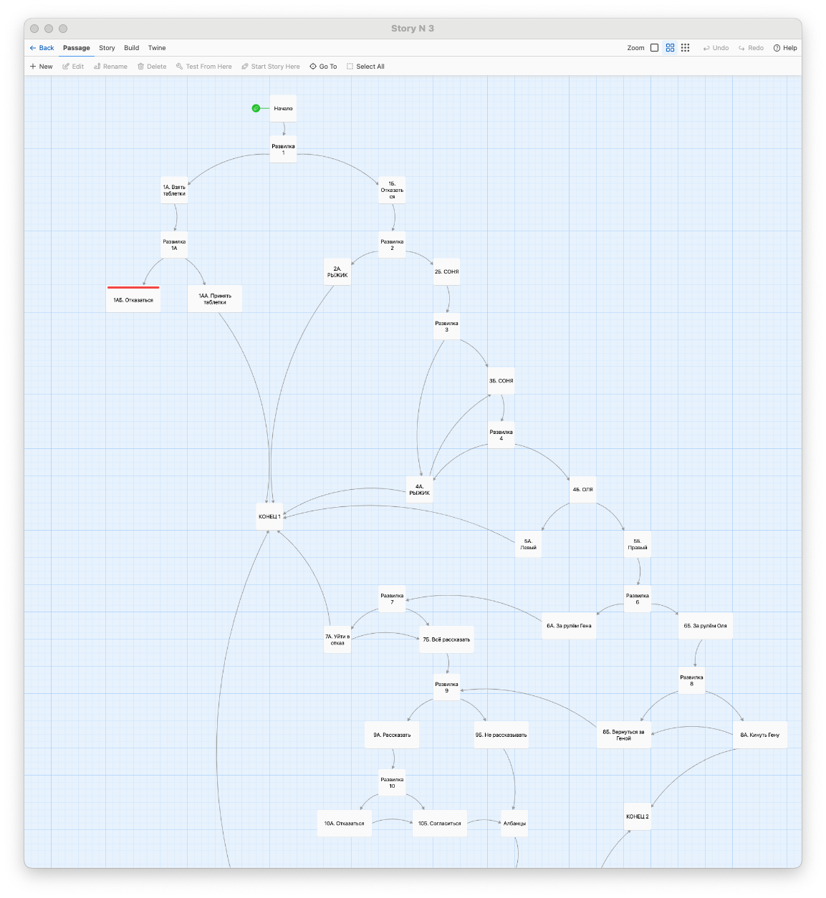Open the Build tab
Image resolution: width=826 pixels, height=898 pixels.
131,48
